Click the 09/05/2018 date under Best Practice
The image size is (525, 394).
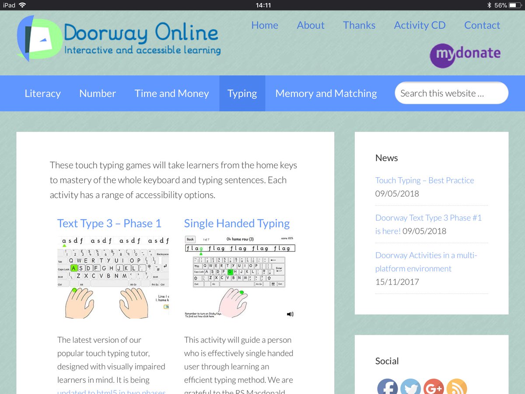coord(397,193)
